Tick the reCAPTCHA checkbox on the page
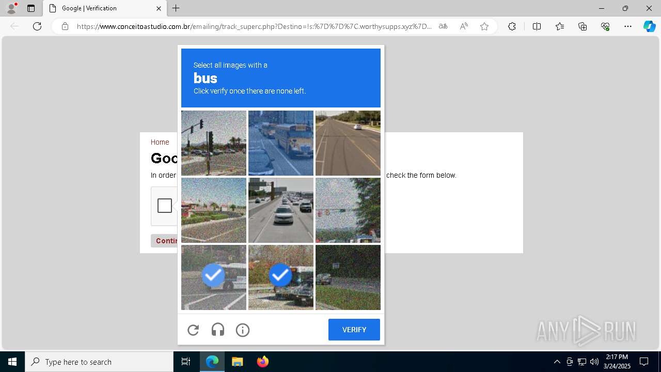Screen dimensions: 661x372 [165, 206]
